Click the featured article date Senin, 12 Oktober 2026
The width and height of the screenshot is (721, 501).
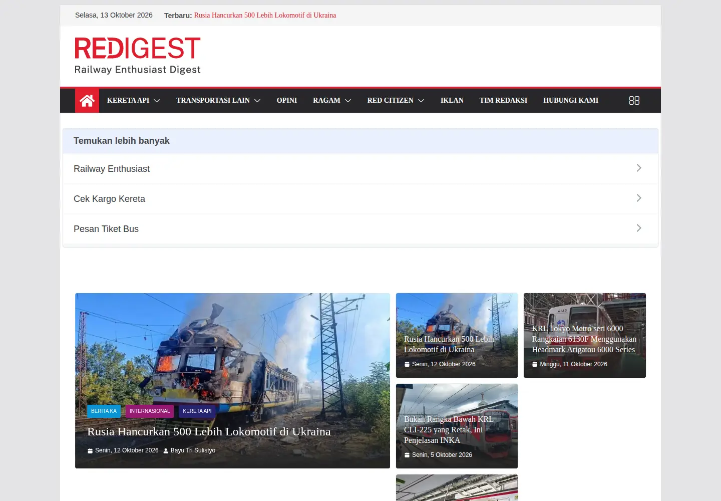[x=127, y=450]
